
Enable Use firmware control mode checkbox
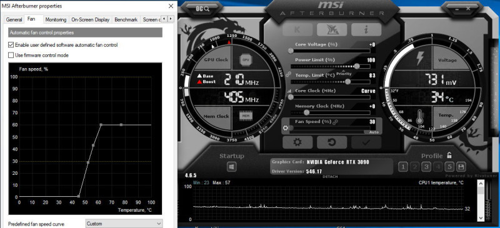(11, 55)
